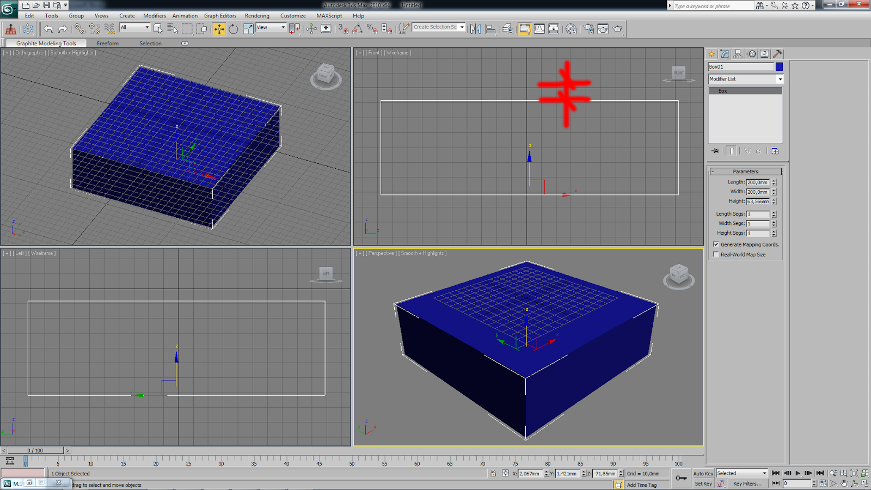
Task: Uncheck Generate Mapping Coords.
Action: (x=716, y=244)
